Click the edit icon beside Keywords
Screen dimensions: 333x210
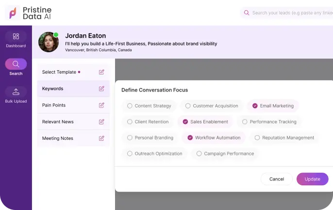101,89
